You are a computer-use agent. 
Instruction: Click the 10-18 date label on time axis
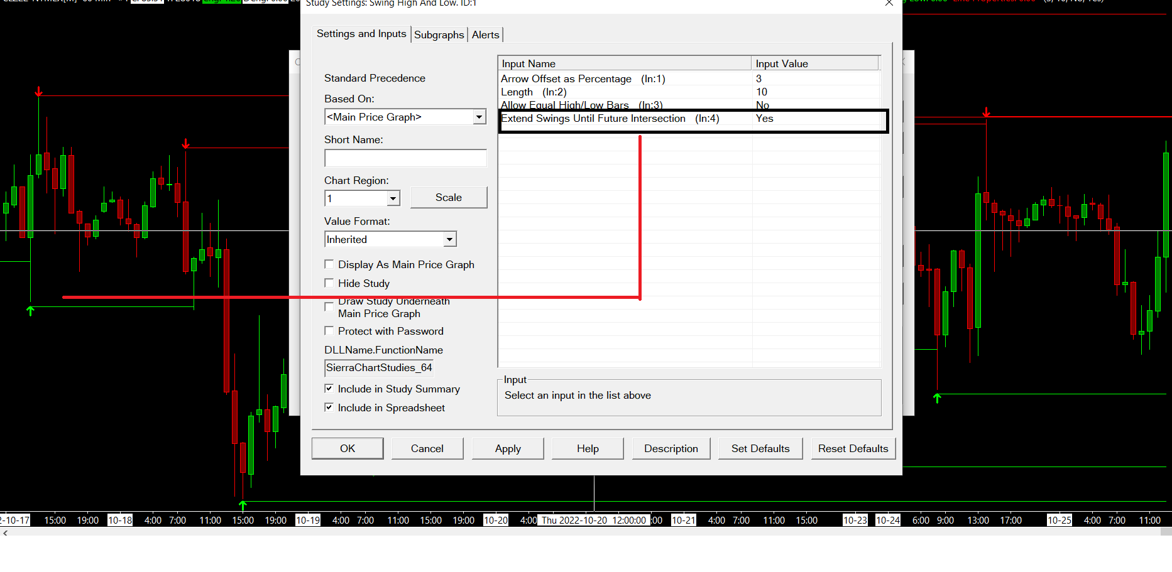click(120, 520)
